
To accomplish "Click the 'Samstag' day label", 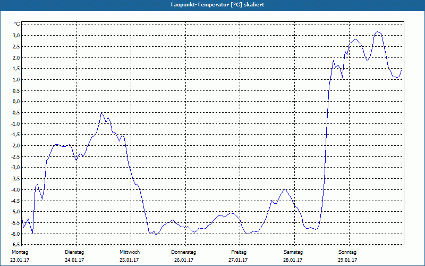I will pos(293,252).
